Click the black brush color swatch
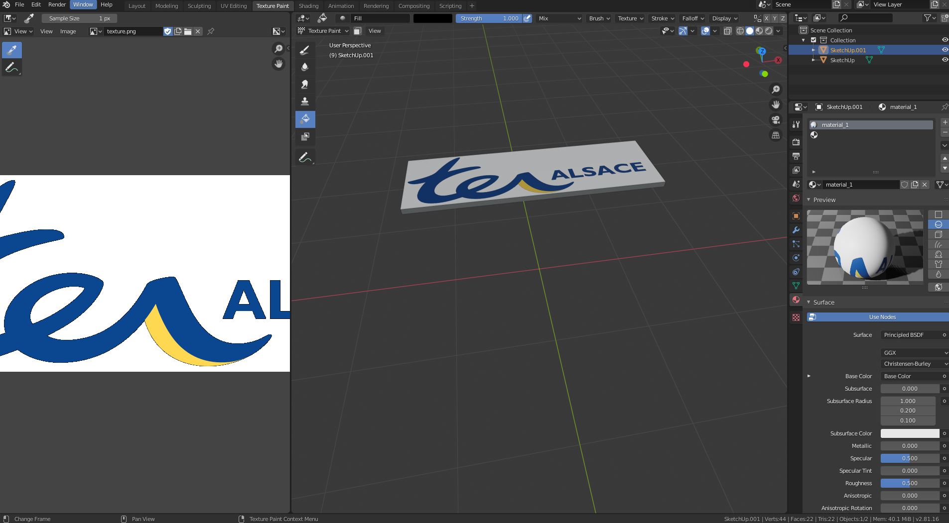949x523 pixels. (x=433, y=18)
